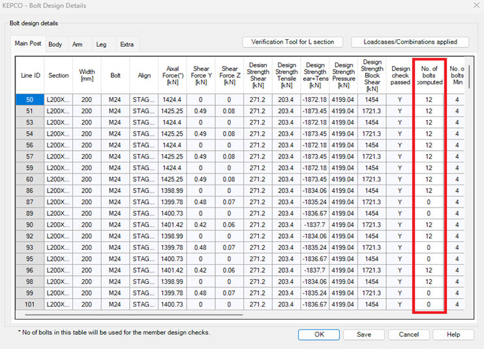Cancel the bolt design dialog
484x349 pixels.
[x=409, y=334]
